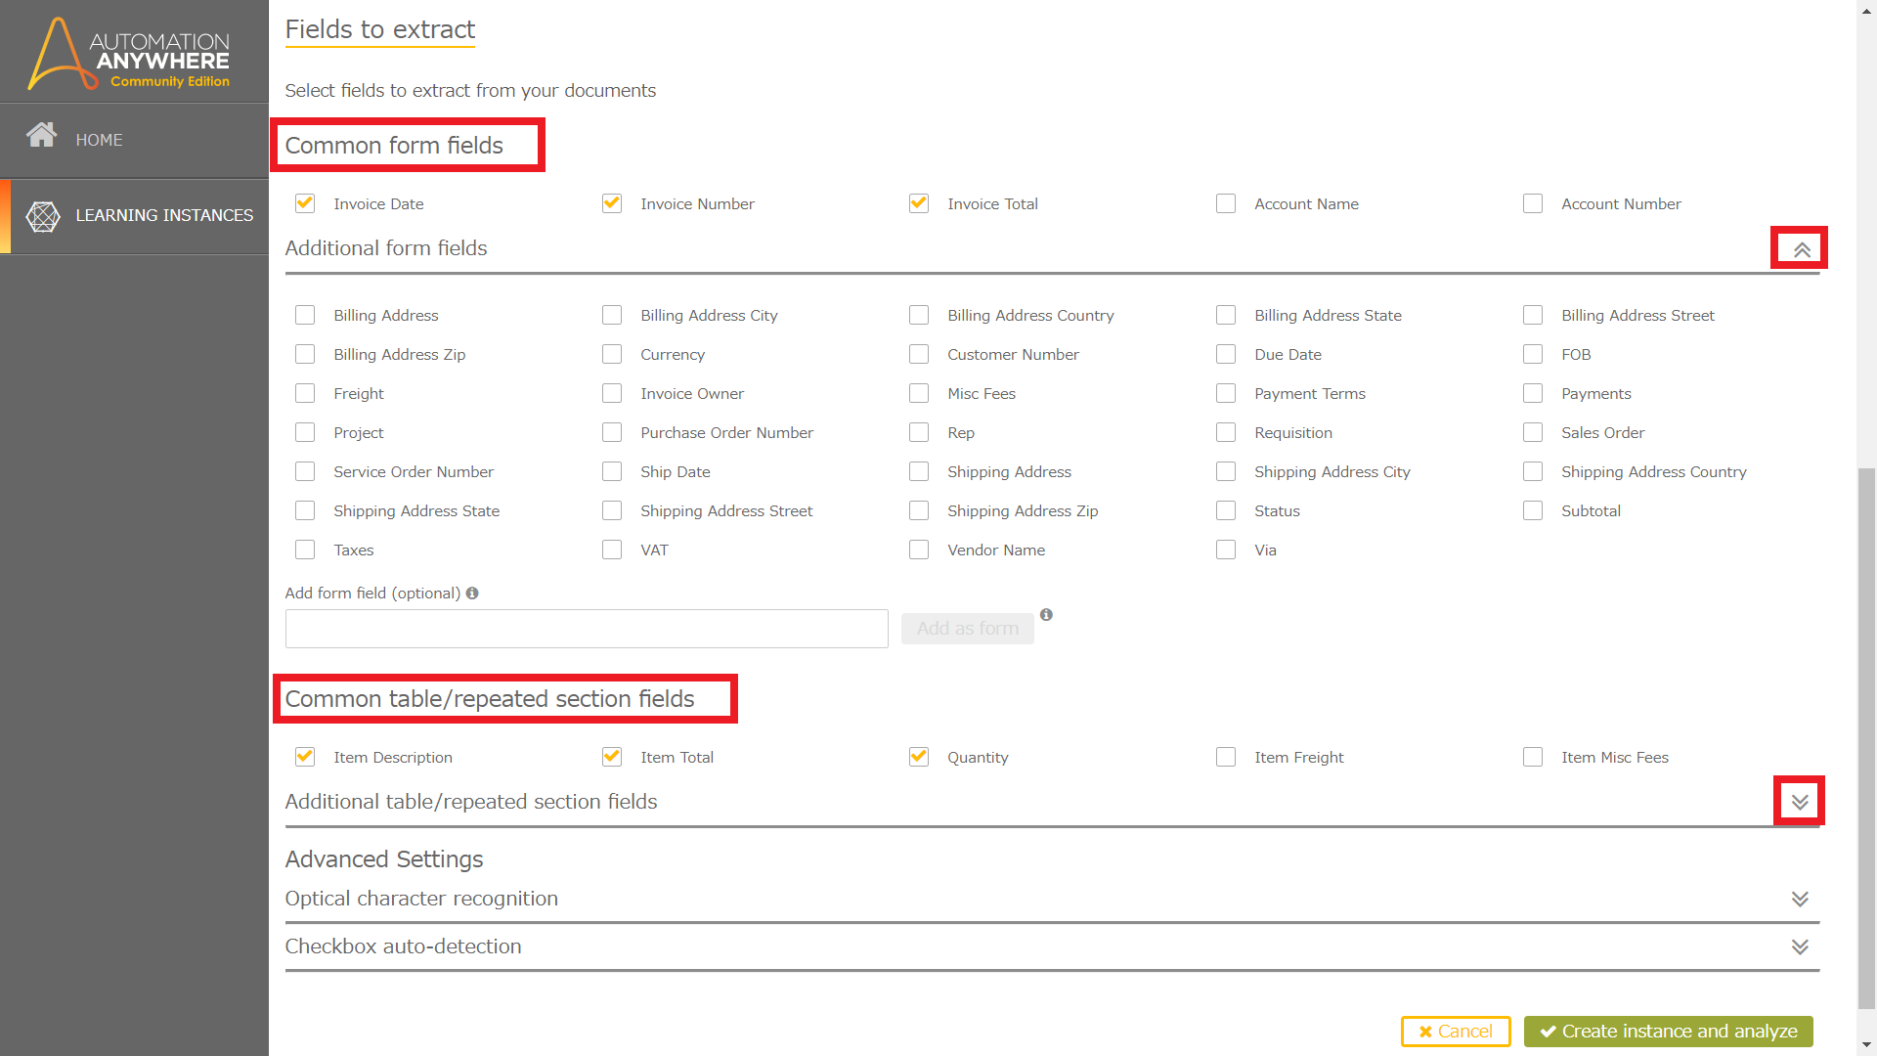Check the Shipping Address Street field
Screen dimensions: 1877x1056
pyautogui.click(x=612, y=510)
